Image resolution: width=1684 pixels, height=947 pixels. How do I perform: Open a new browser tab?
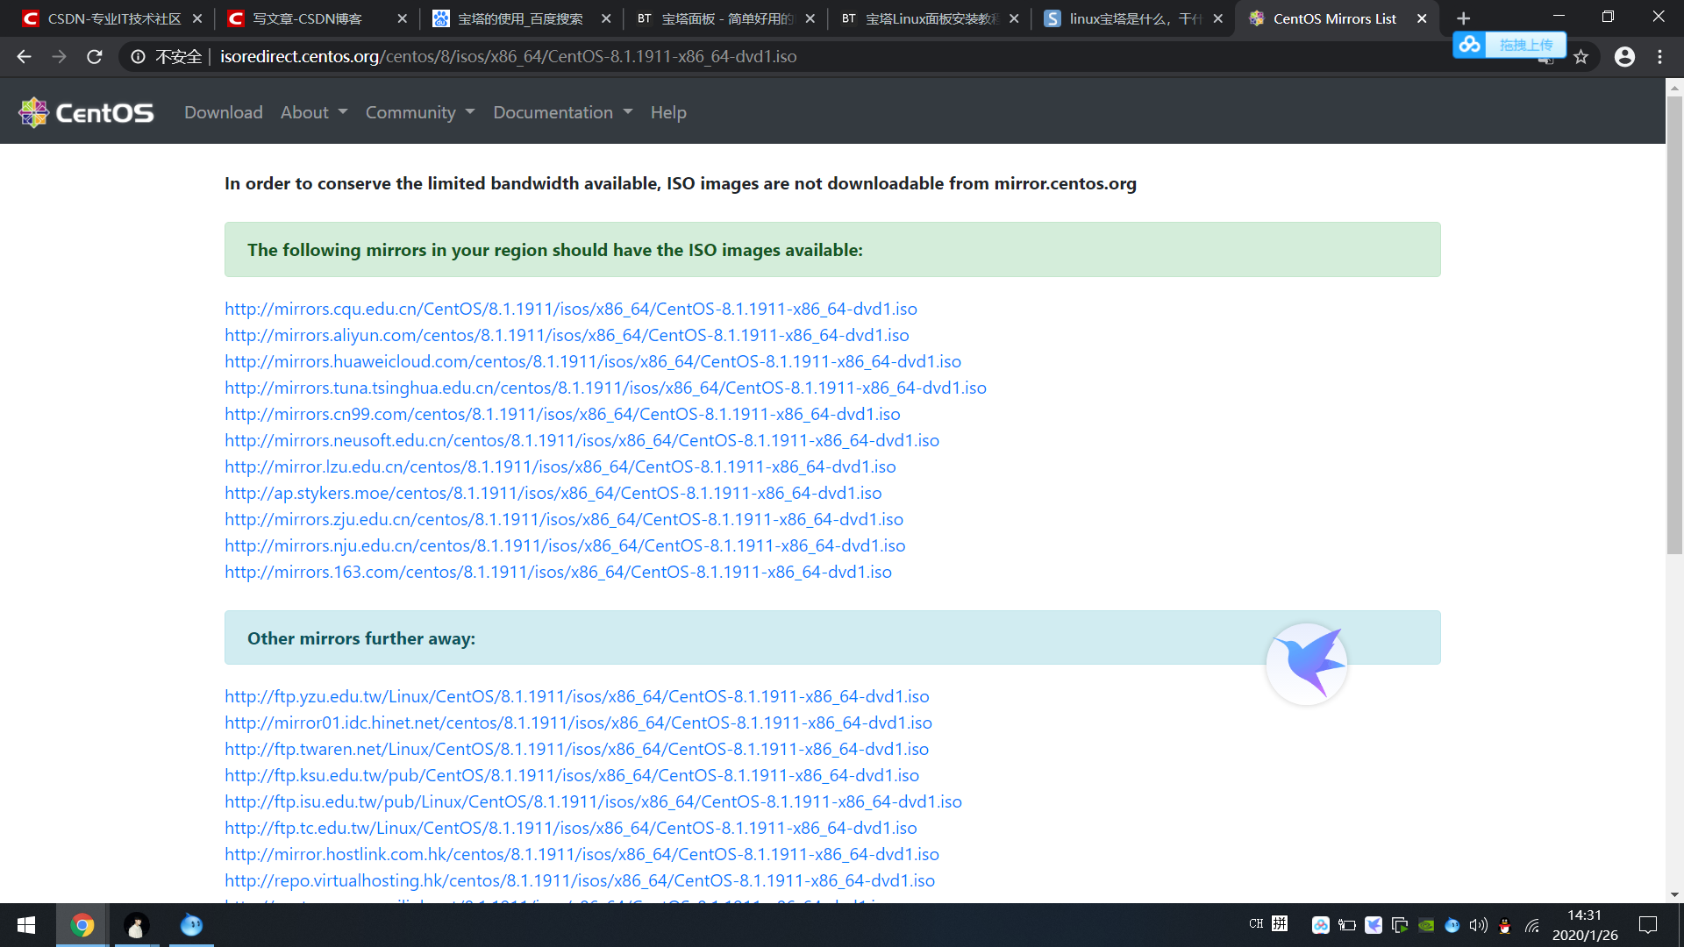pos(1463,18)
